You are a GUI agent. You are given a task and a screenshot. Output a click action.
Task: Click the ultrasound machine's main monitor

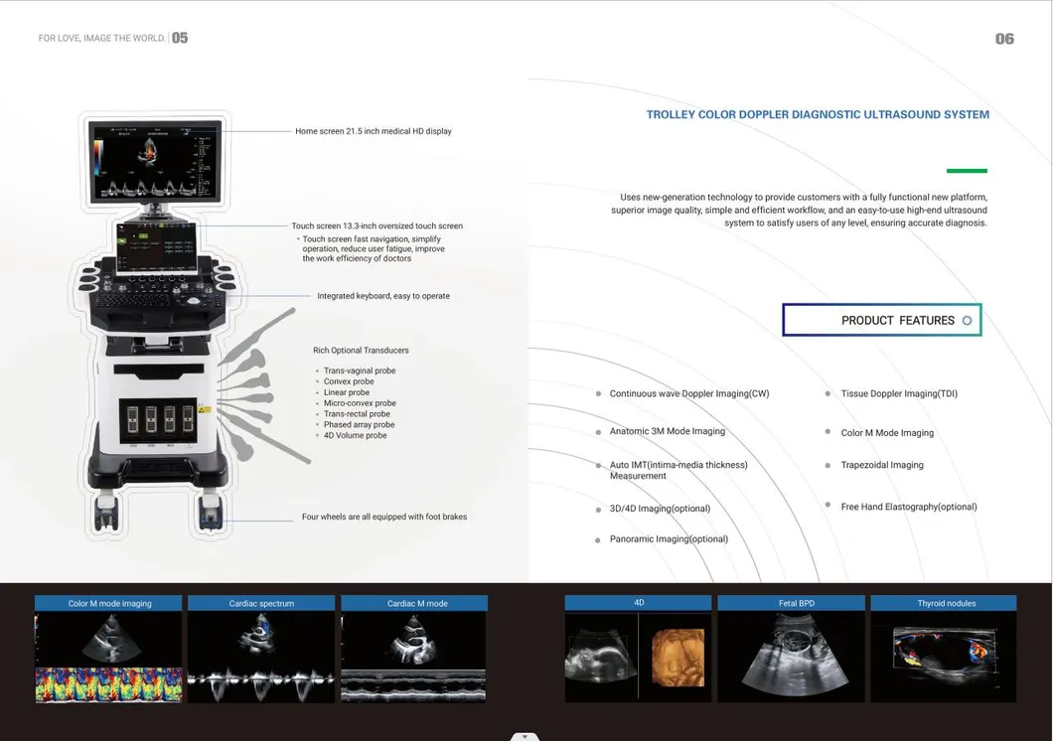tap(155, 160)
